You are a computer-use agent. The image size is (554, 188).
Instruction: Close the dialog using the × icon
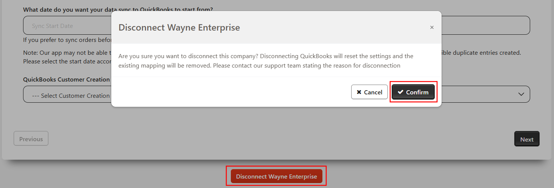coord(432,28)
